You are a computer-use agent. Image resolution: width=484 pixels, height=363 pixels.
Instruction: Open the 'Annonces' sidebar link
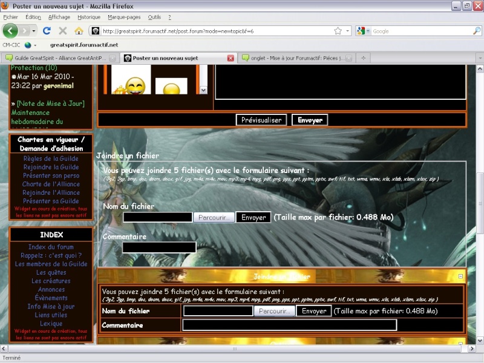click(x=51, y=289)
